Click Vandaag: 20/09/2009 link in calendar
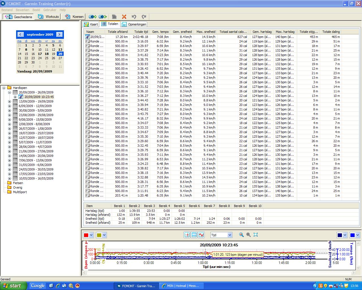Screen dimensions: 362x290 pyautogui.click(x=35, y=71)
